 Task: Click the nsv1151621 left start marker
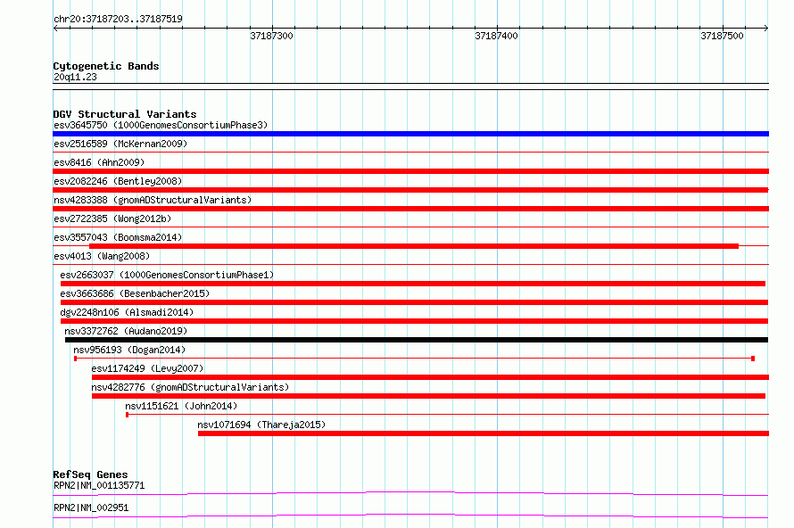click(127, 415)
